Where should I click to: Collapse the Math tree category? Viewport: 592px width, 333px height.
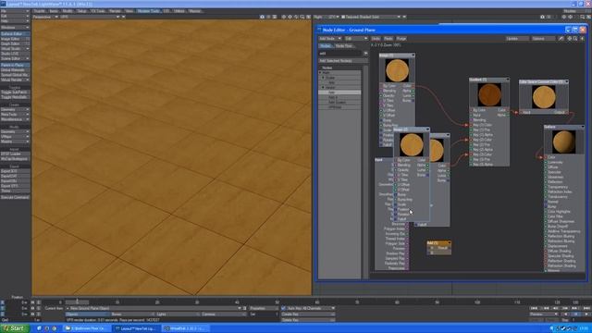pos(321,72)
